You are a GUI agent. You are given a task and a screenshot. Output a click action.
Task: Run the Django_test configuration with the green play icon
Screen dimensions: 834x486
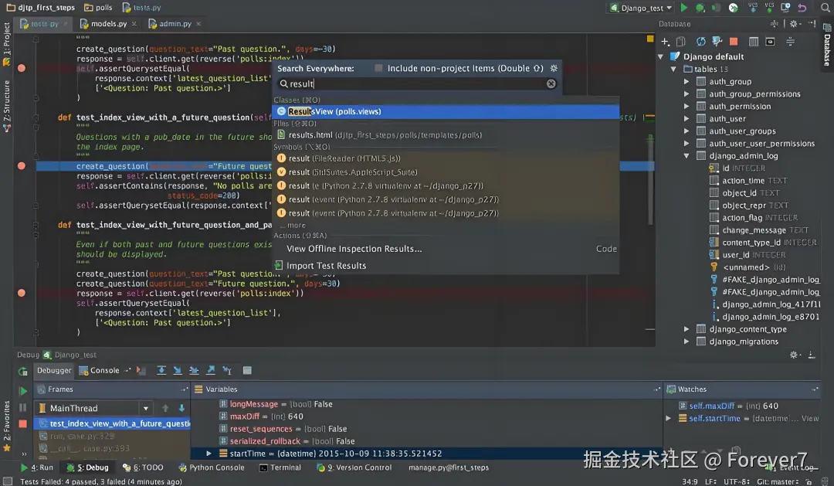[684, 8]
